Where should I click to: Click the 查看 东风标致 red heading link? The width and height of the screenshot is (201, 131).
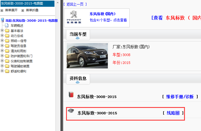(x=176, y=18)
